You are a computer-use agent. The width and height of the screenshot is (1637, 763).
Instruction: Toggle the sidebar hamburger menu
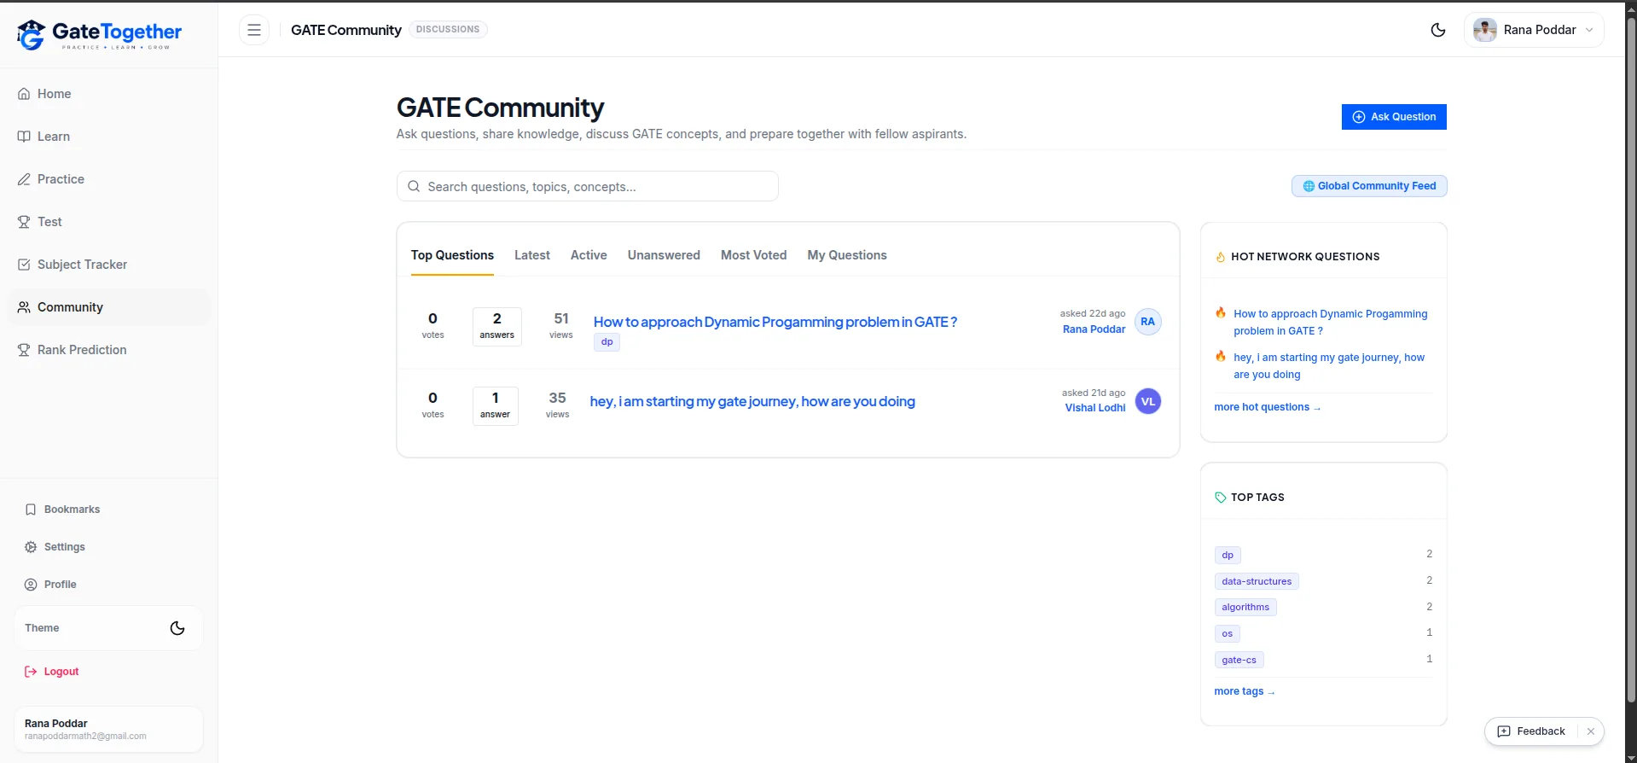point(254,30)
